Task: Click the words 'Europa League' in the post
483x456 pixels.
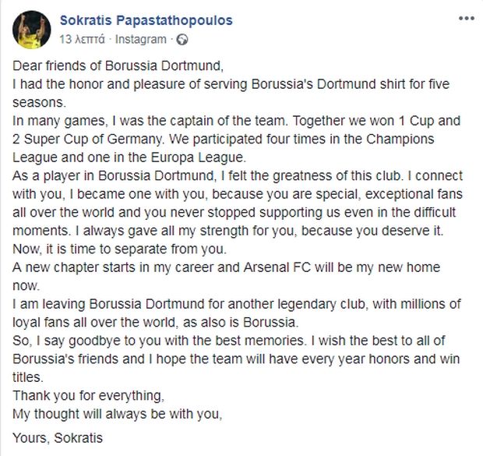Action: click(199, 157)
